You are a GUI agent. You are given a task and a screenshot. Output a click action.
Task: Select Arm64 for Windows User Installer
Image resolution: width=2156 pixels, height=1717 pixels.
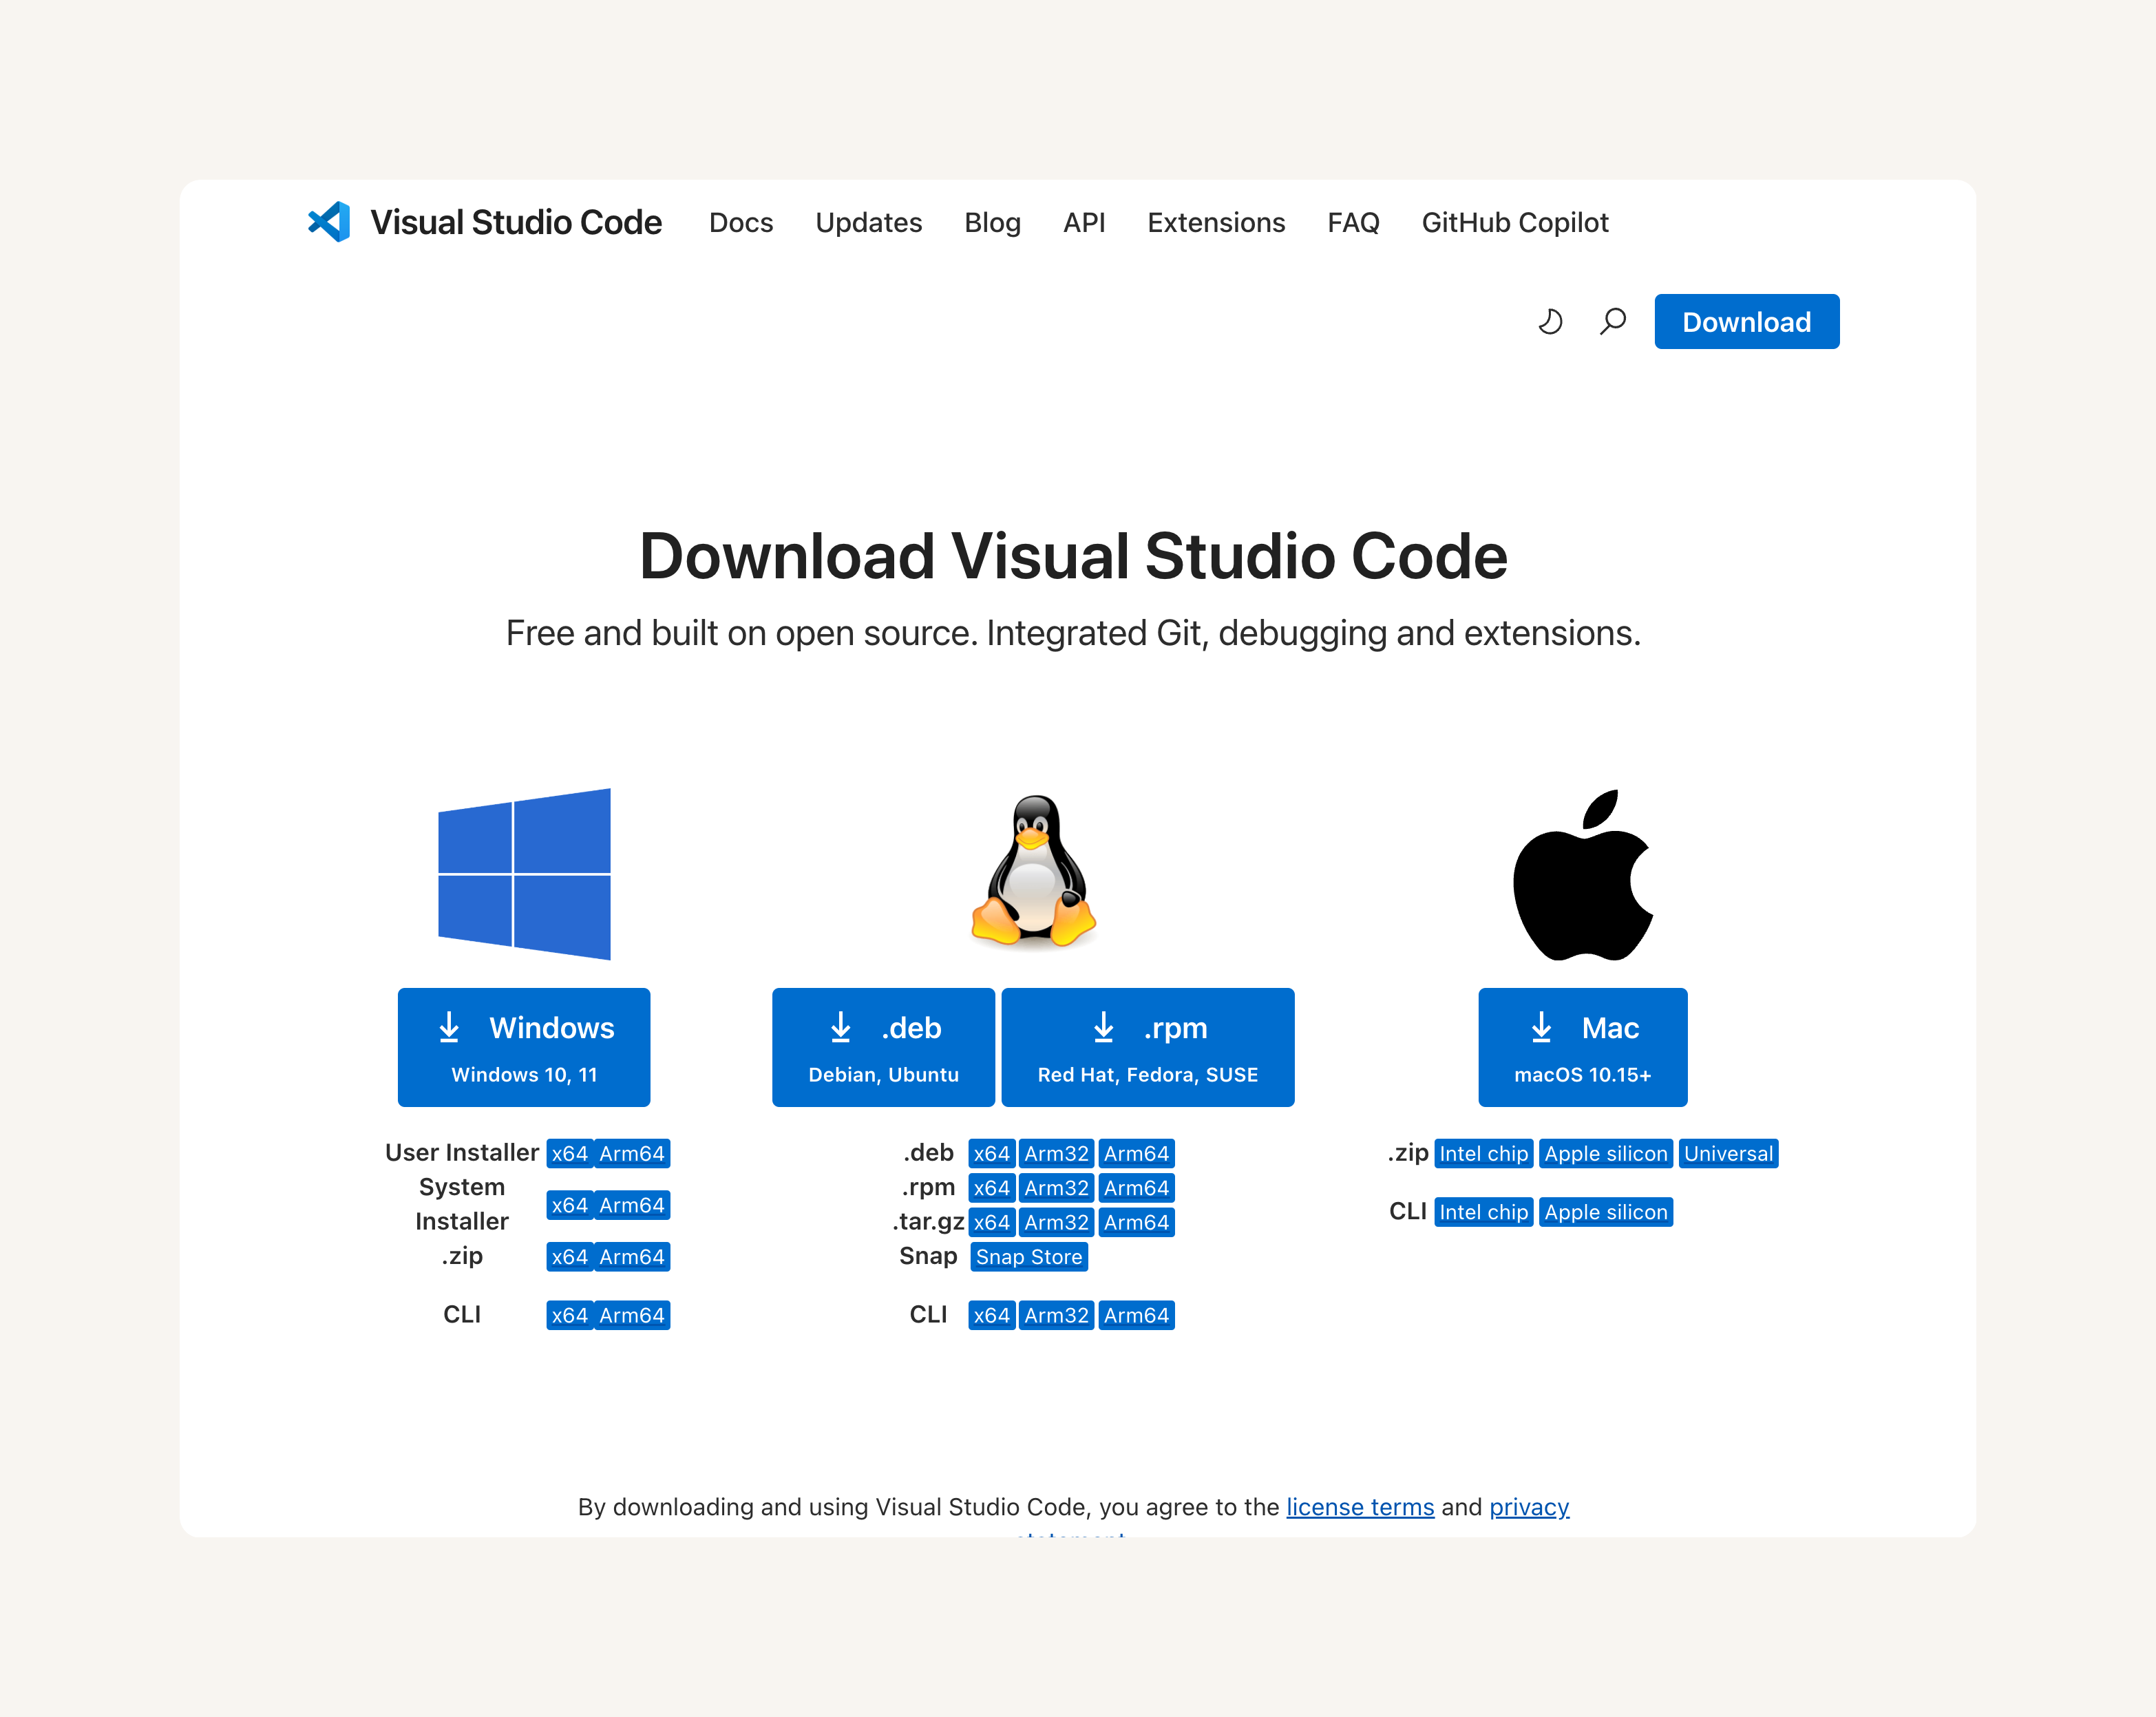(632, 1153)
